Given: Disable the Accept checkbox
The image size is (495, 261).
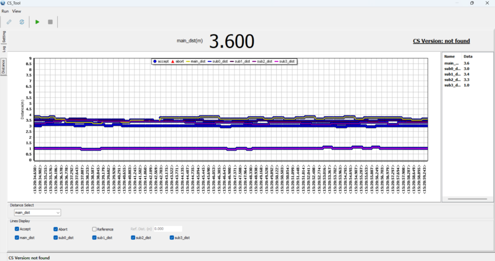Looking at the screenshot, I should pyautogui.click(x=16, y=229).
